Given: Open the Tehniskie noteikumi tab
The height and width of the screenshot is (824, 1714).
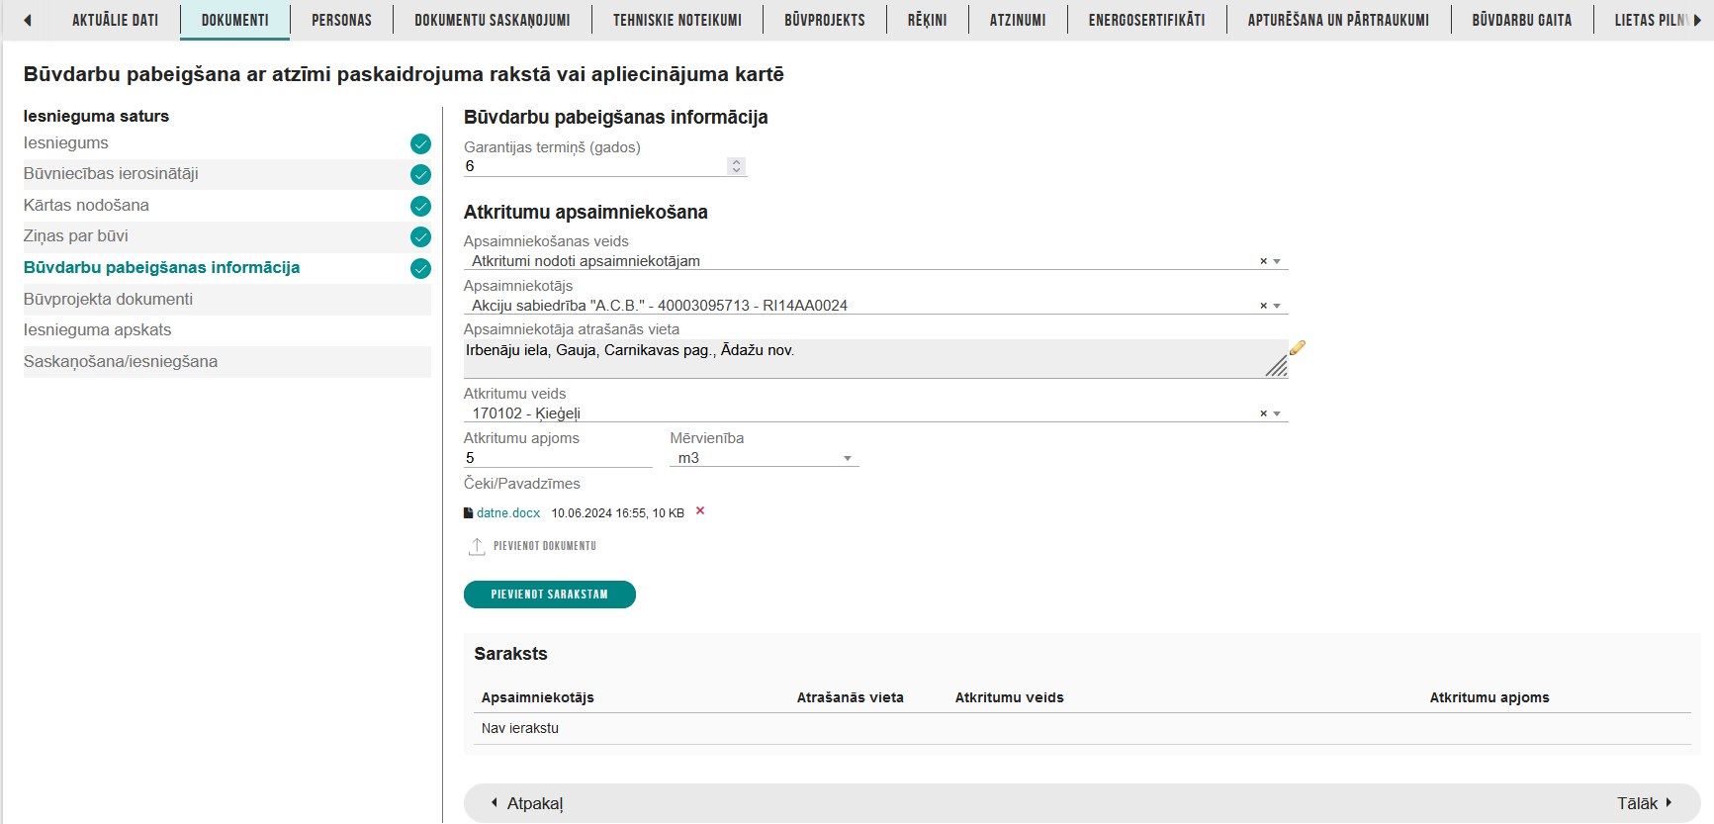Looking at the screenshot, I should point(677,20).
